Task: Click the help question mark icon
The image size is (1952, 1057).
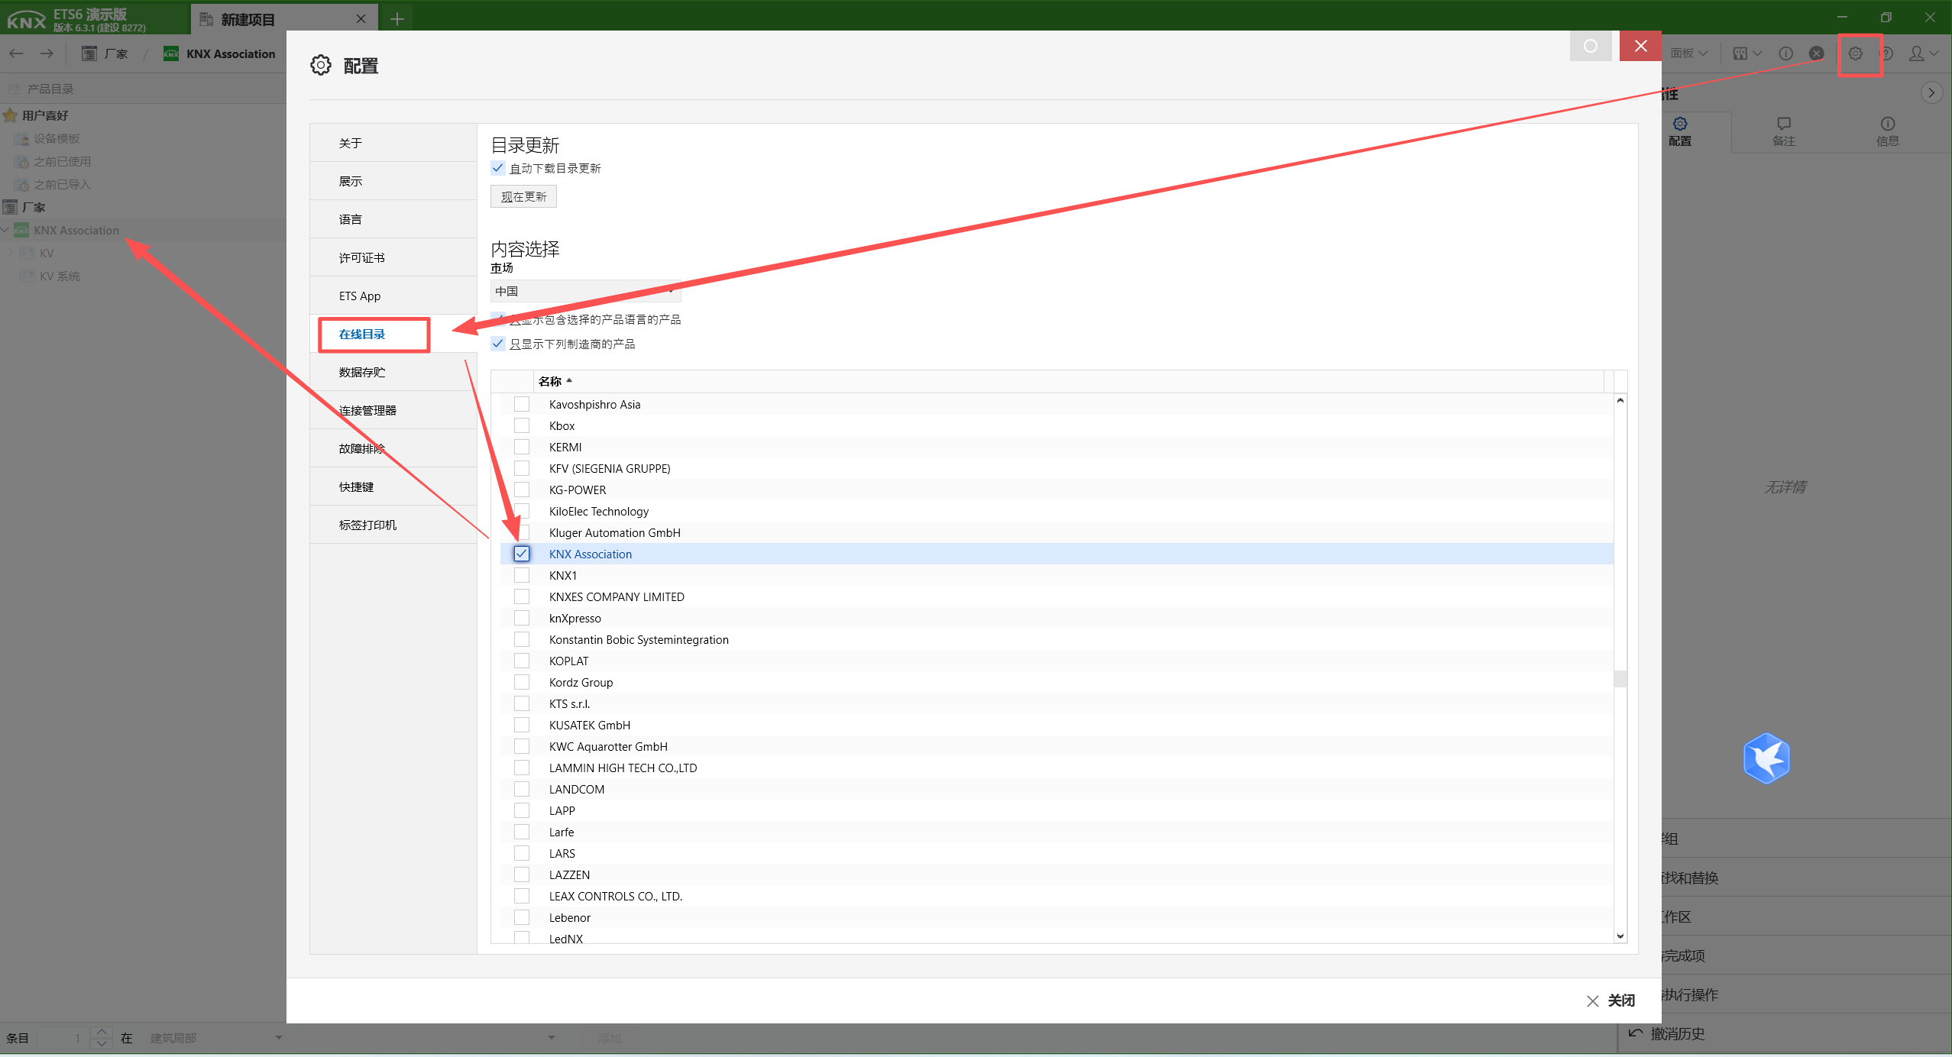Action: [x=1886, y=53]
